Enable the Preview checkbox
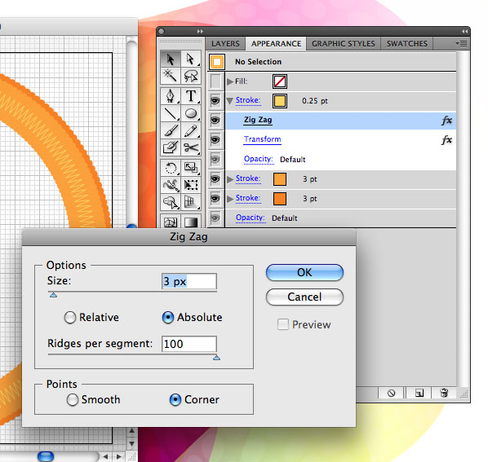Screen dimensions: 488x462 [x=283, y=324]
